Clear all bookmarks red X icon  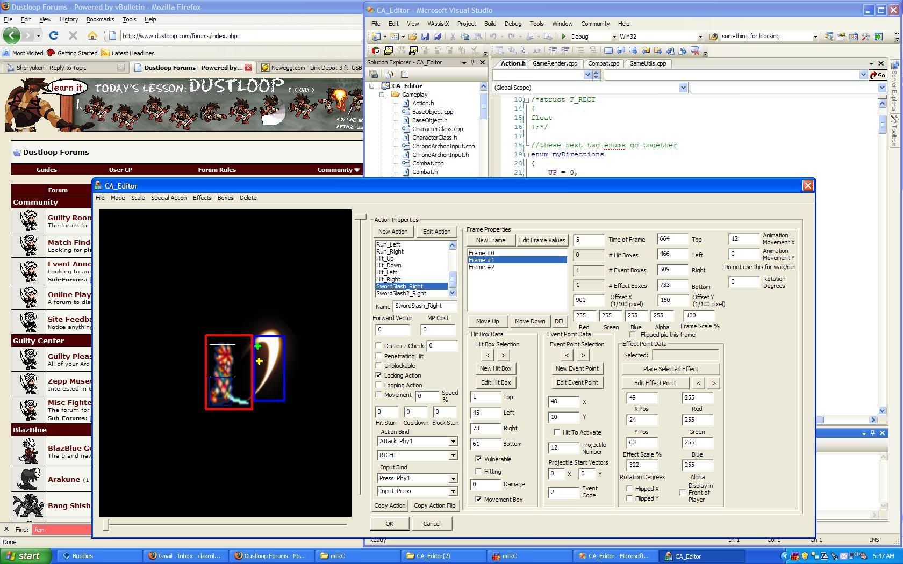(x=695, y=50)
